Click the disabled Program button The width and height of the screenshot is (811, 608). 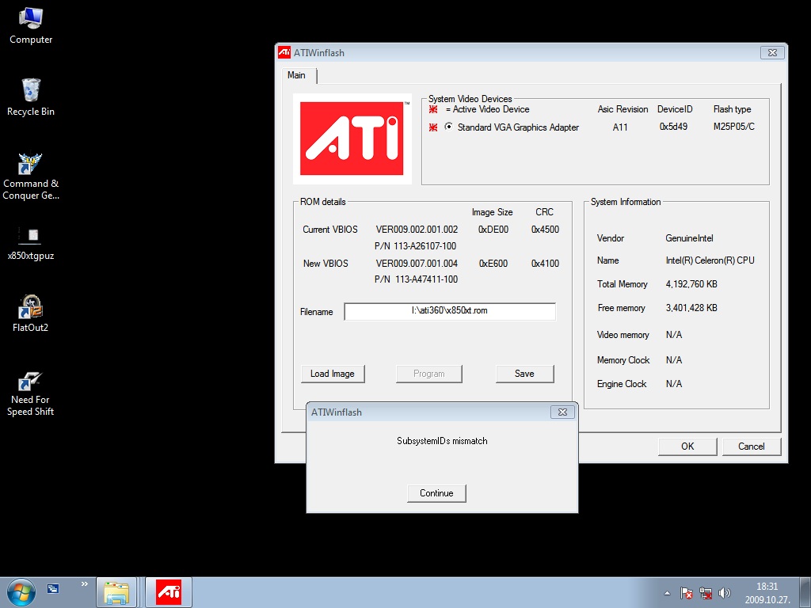tap(428, 374)
